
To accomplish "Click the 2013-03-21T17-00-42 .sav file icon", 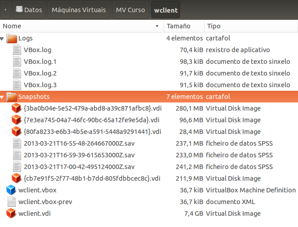I will [x=17, y=167].
